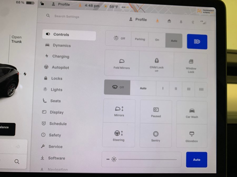Toggle Sentry mode
The width and height of the screenshot is (237, 177).
tap(156, 136)
